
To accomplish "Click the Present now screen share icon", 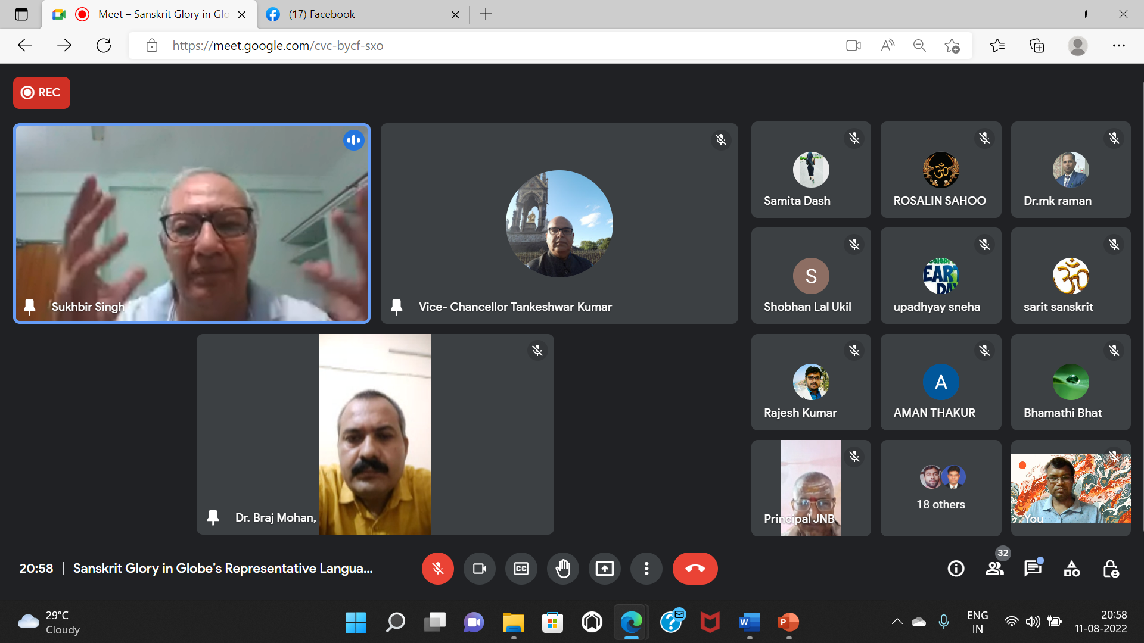I will [605, 569].
